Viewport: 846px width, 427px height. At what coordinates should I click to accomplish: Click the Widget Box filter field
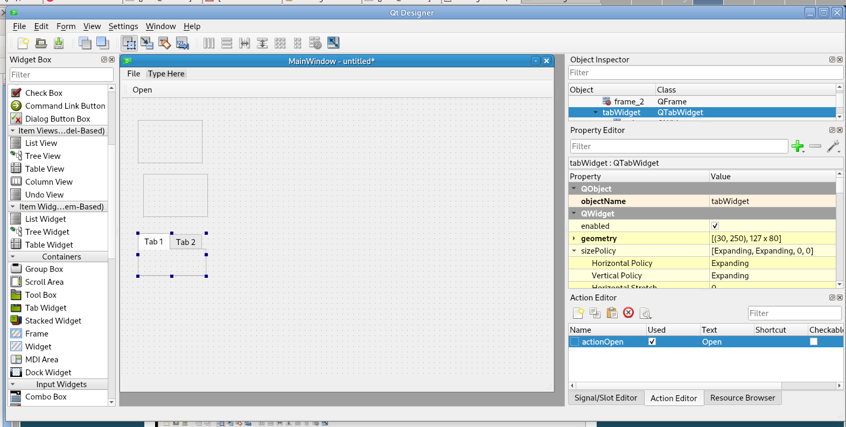61,75
